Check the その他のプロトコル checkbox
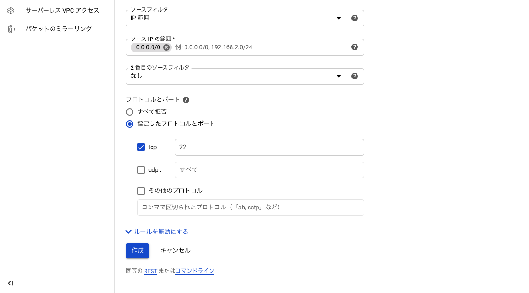 coord(141,190)
